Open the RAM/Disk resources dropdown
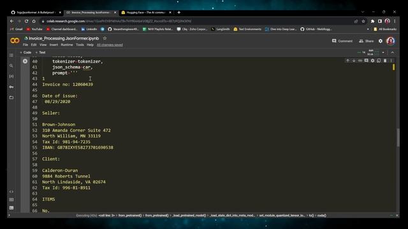Screen dimensions: 408x229 383,52
